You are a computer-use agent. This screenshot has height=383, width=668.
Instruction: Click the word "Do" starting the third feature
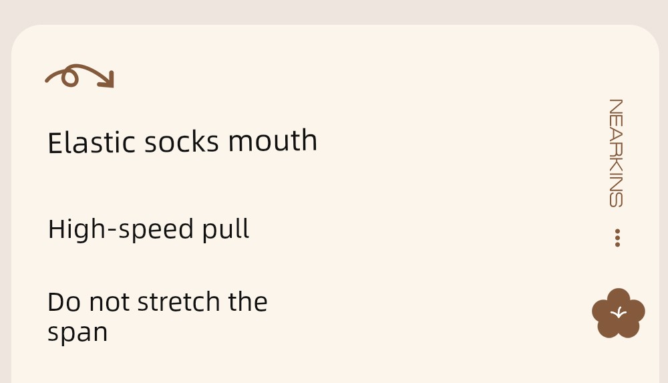pos(63,302)
